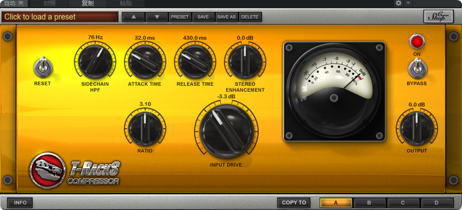Click the Attack Time knob
Screen dimensions: 462x210
point(145,61)
